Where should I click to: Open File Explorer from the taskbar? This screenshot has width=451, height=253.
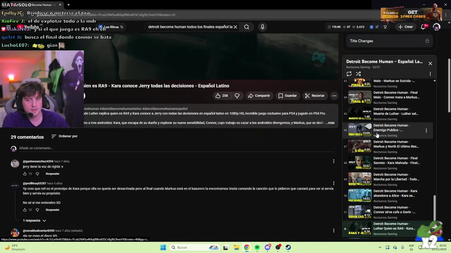(x=236, y=247)
